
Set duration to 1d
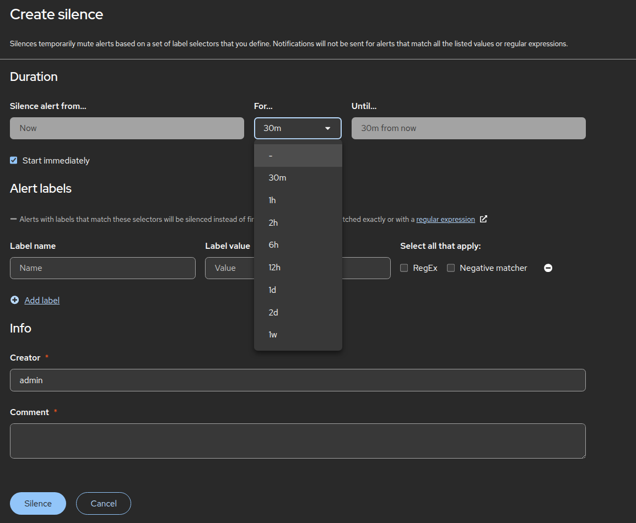pyautogui.click(x=298, y=290)
